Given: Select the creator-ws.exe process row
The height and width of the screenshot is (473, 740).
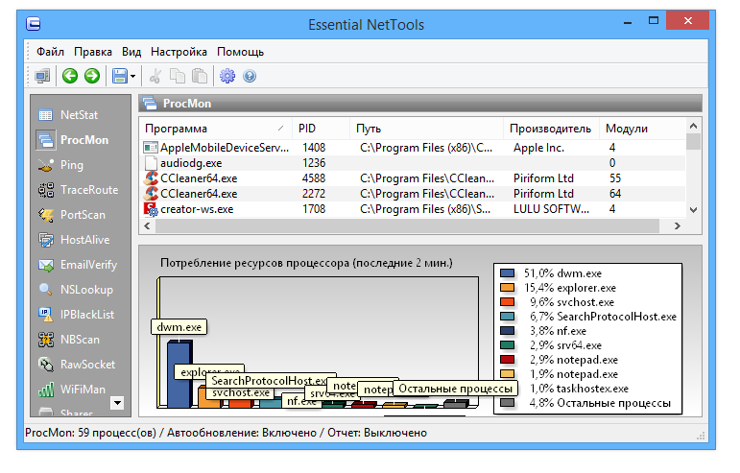Looking at the screenshot, I should coord(413,209).
